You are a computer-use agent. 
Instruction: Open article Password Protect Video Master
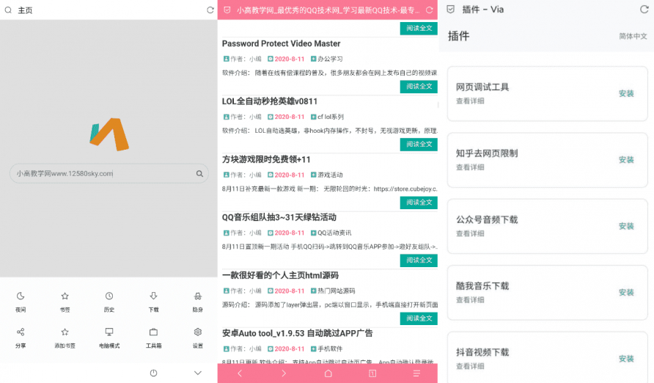click(281, 43)
